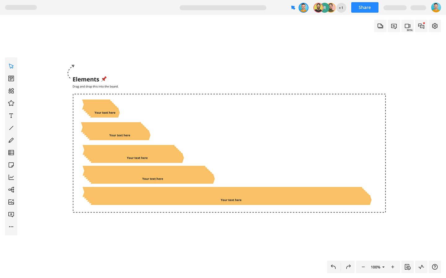Add a sticky note
The image size is (446, 278).
tap(11, 165)
